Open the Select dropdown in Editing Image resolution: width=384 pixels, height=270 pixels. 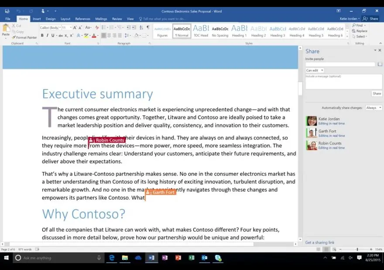point(360,37)
